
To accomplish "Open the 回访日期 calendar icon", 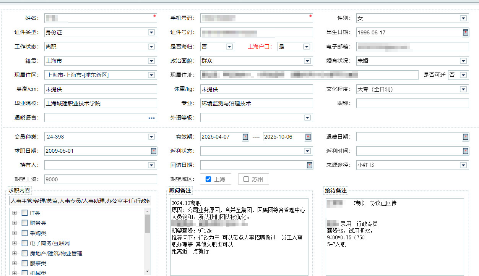I will pyautogui.click(x=310, y=165).
